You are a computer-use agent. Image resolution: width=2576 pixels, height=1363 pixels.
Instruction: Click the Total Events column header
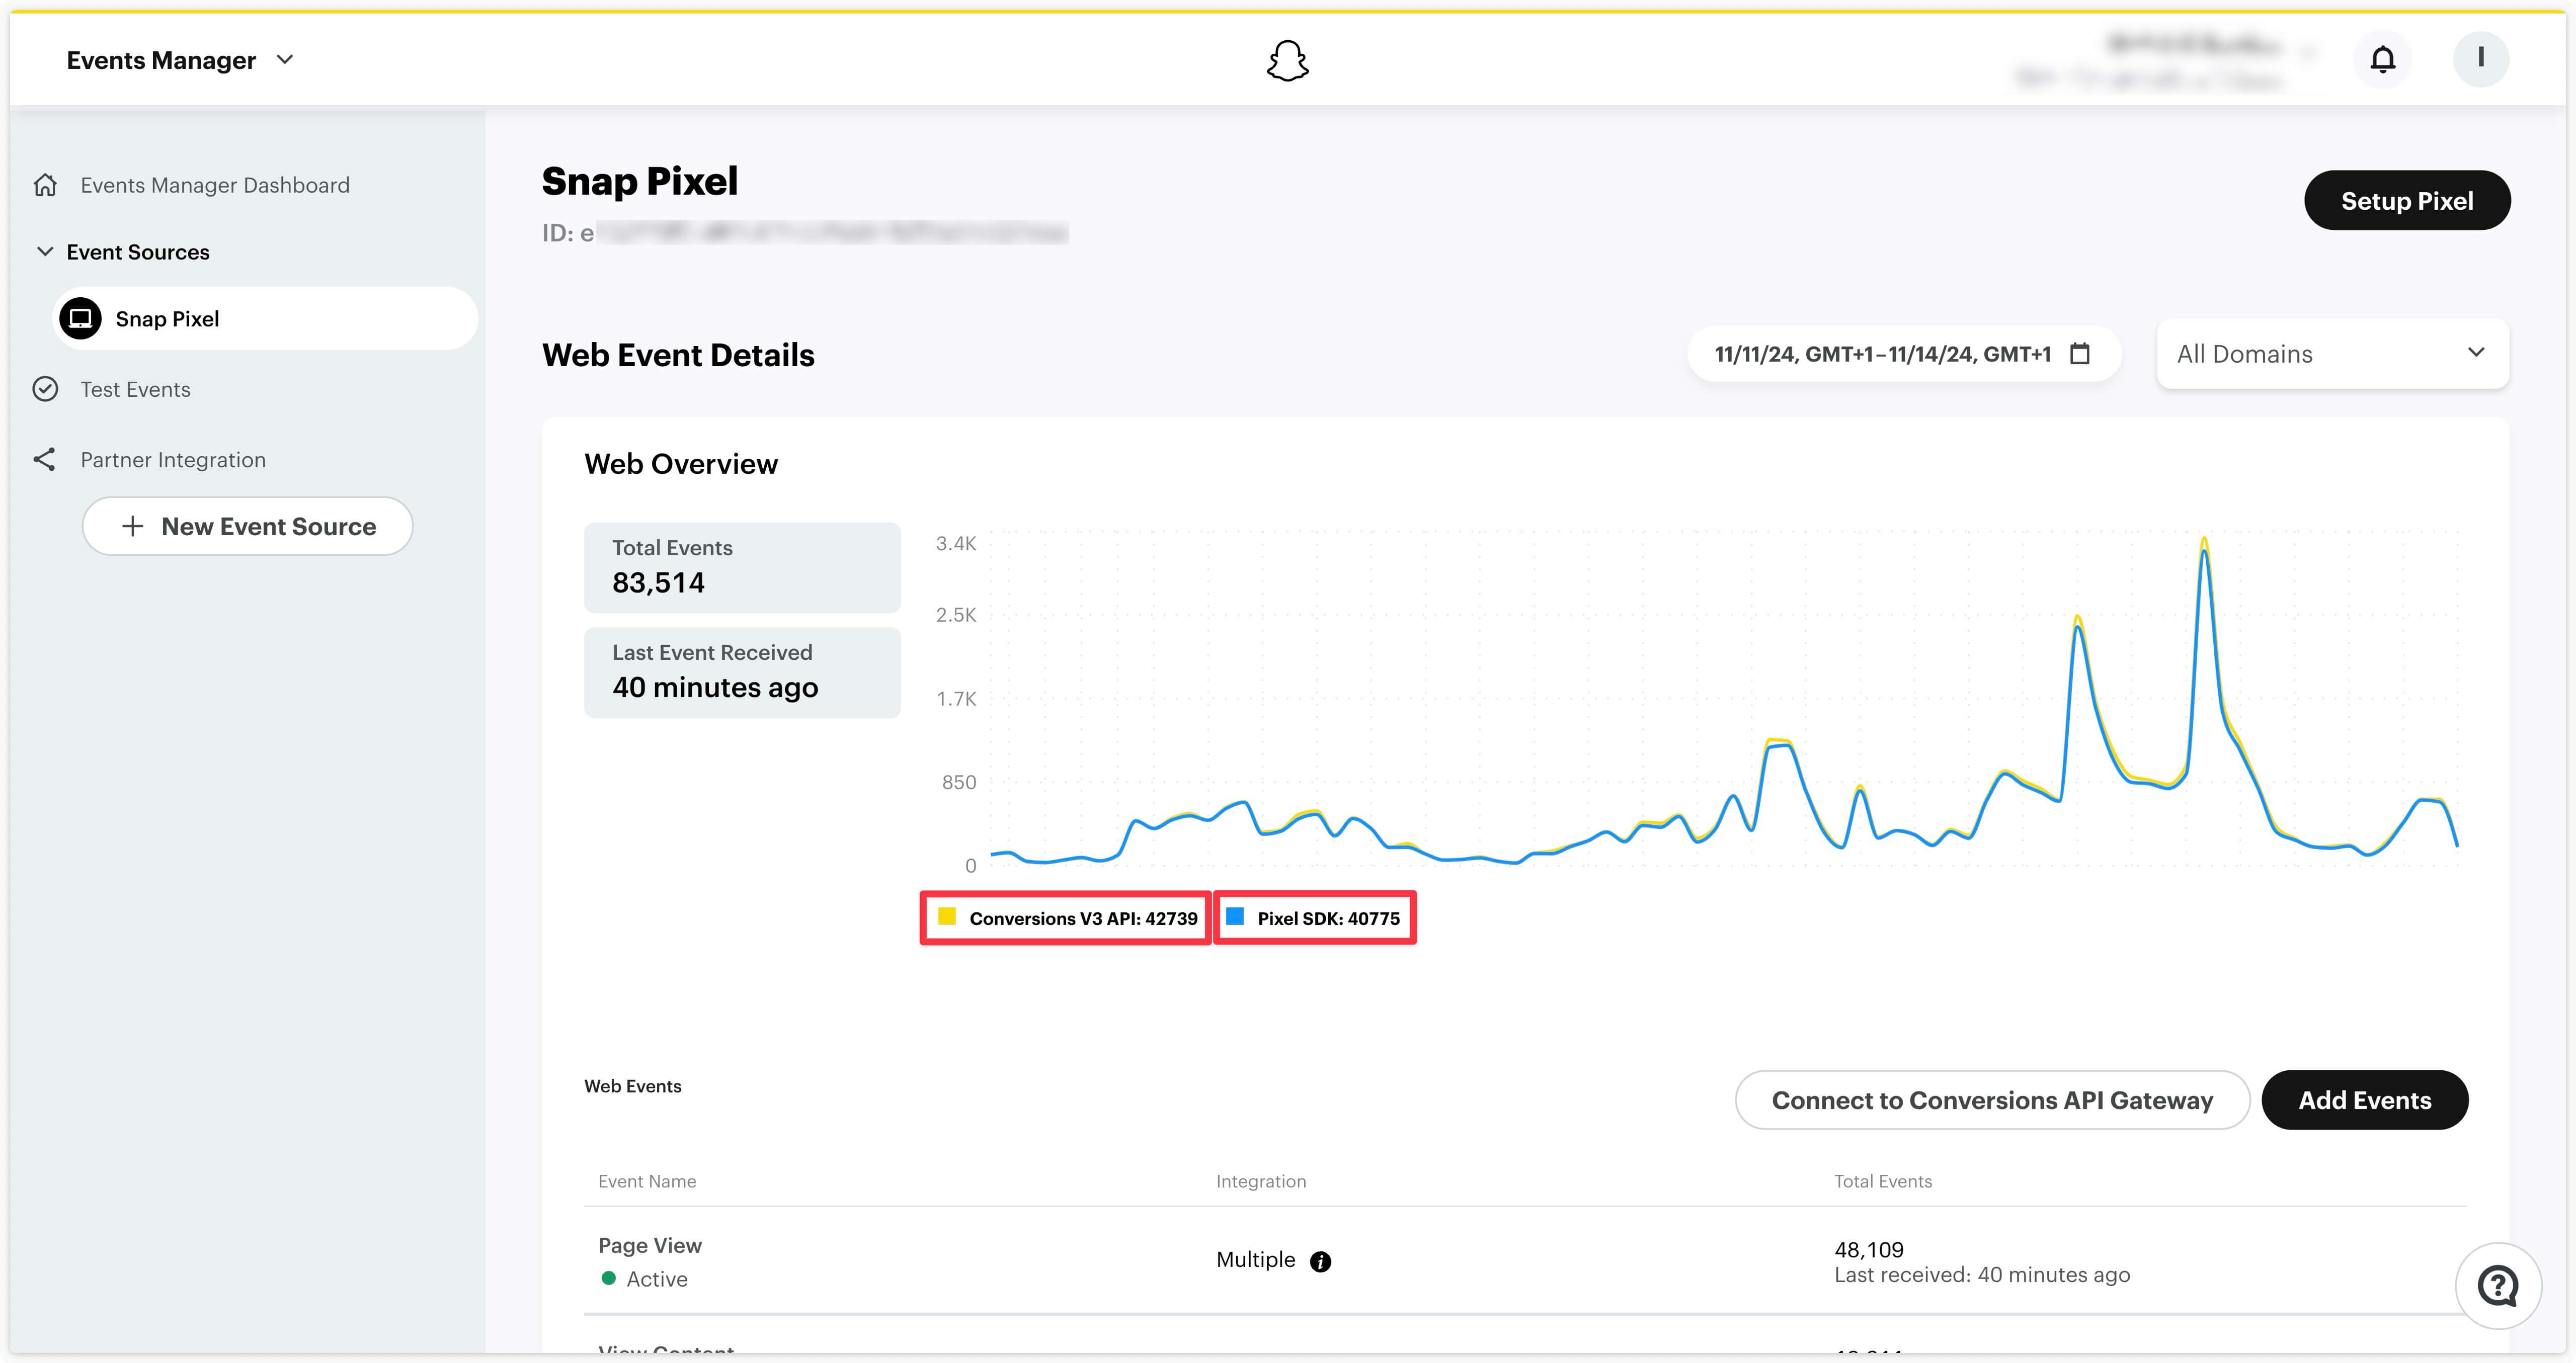[x=1882, y=1181]
